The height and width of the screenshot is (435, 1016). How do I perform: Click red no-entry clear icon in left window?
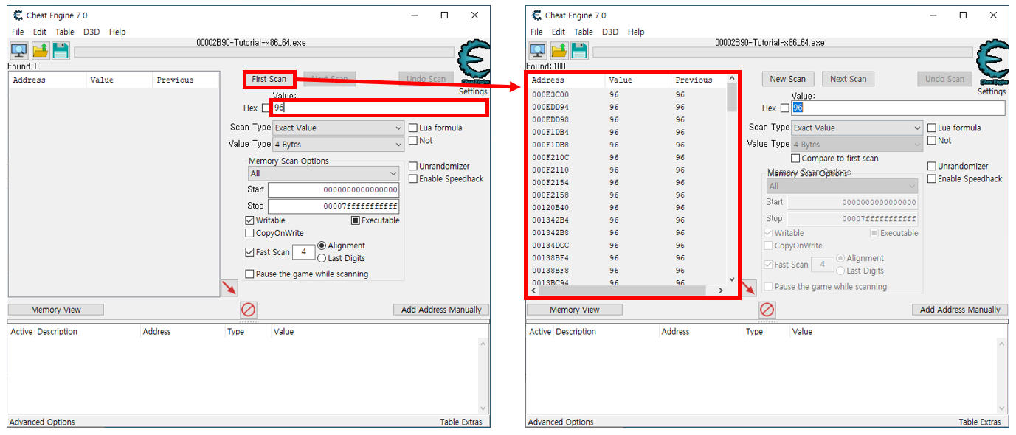(249, 310)
